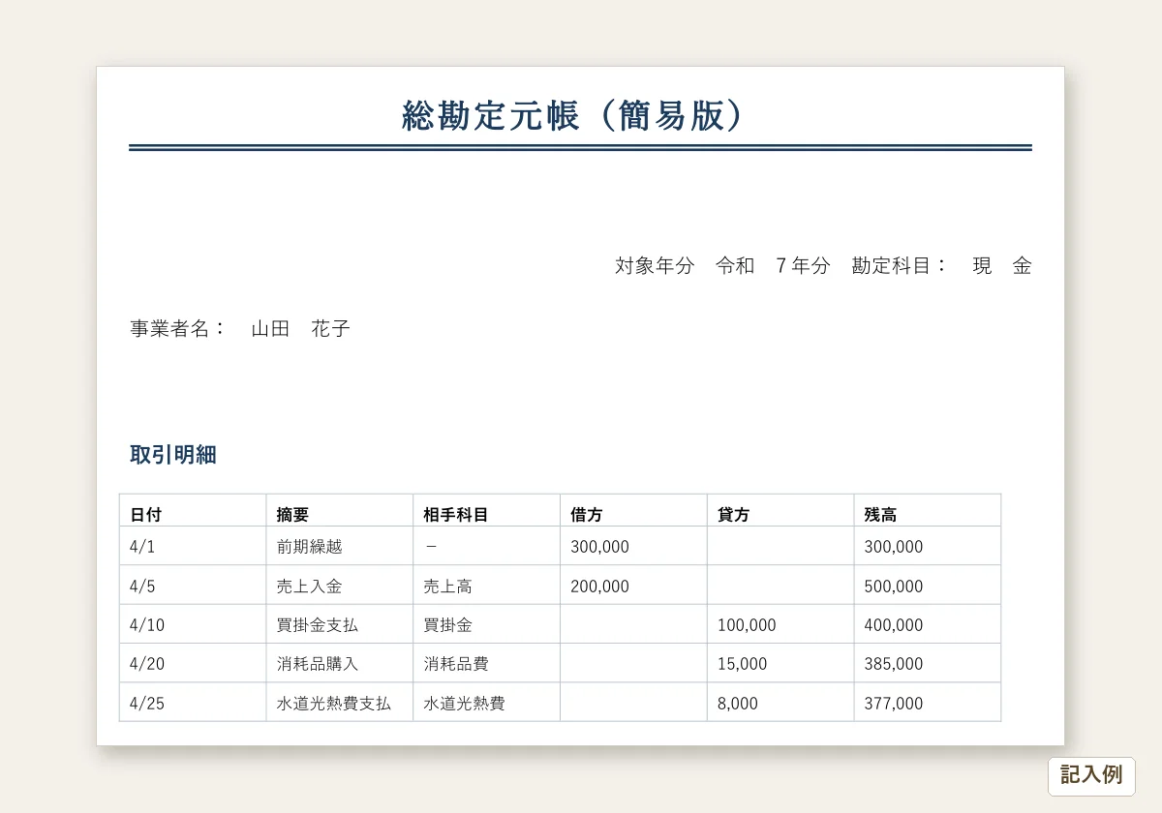
Task: Select the 買掛金支払 summary cell
Action: (340, 624)
